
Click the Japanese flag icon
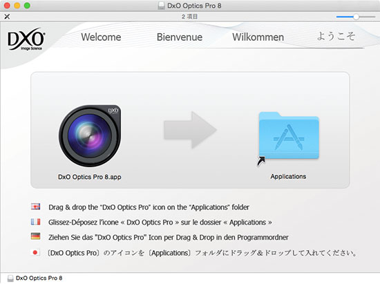pos(35,252)
